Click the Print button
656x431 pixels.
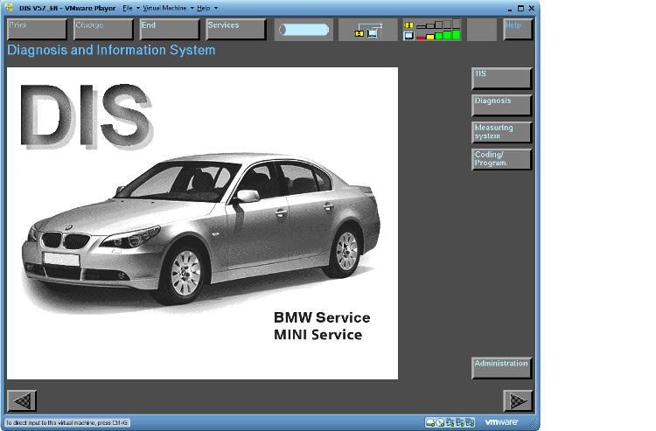[37, 29]
